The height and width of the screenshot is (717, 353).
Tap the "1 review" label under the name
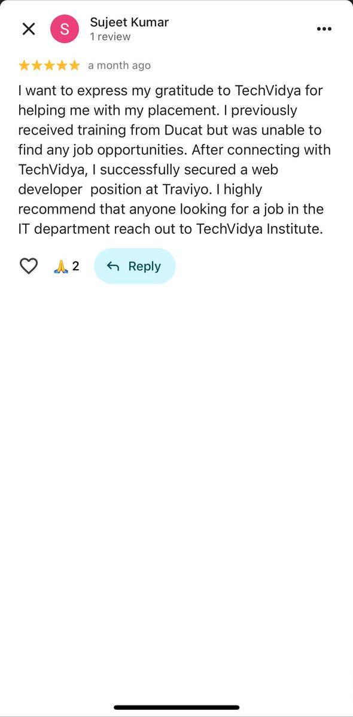[x=110, y=37]
